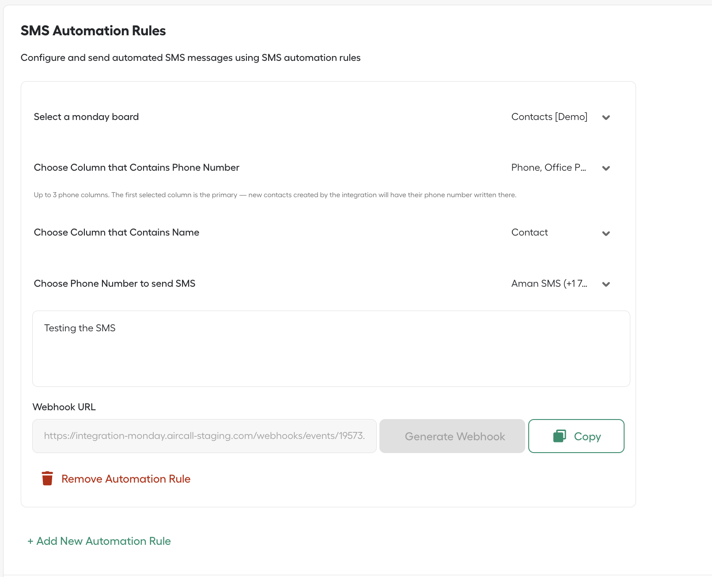Remove Automation Rule link
Image resolution: width=712 pixels, height=577 pixels.
[126, 479]
